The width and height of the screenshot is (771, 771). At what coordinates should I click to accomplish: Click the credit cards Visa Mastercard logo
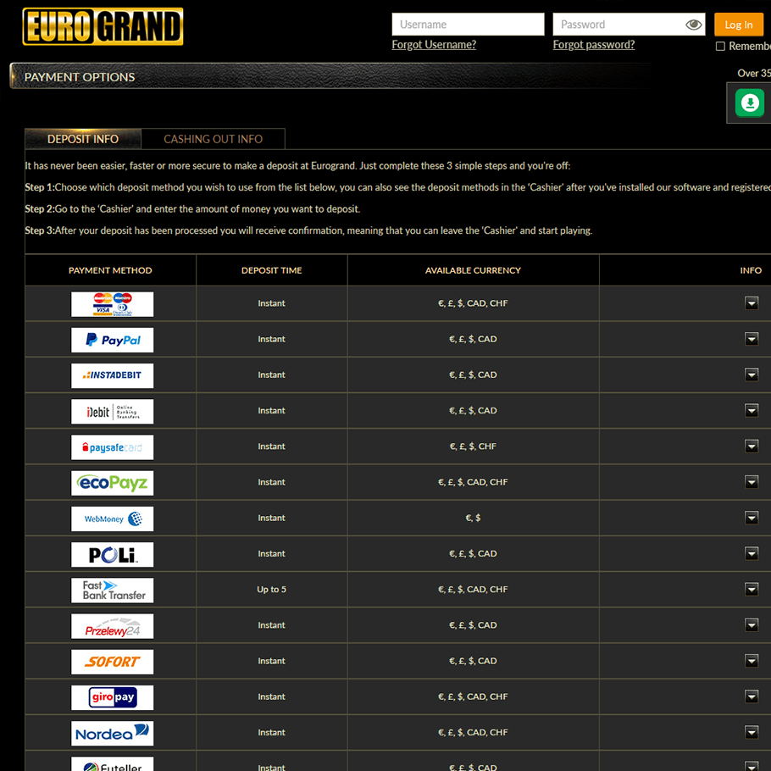click(x=112, y=304)
